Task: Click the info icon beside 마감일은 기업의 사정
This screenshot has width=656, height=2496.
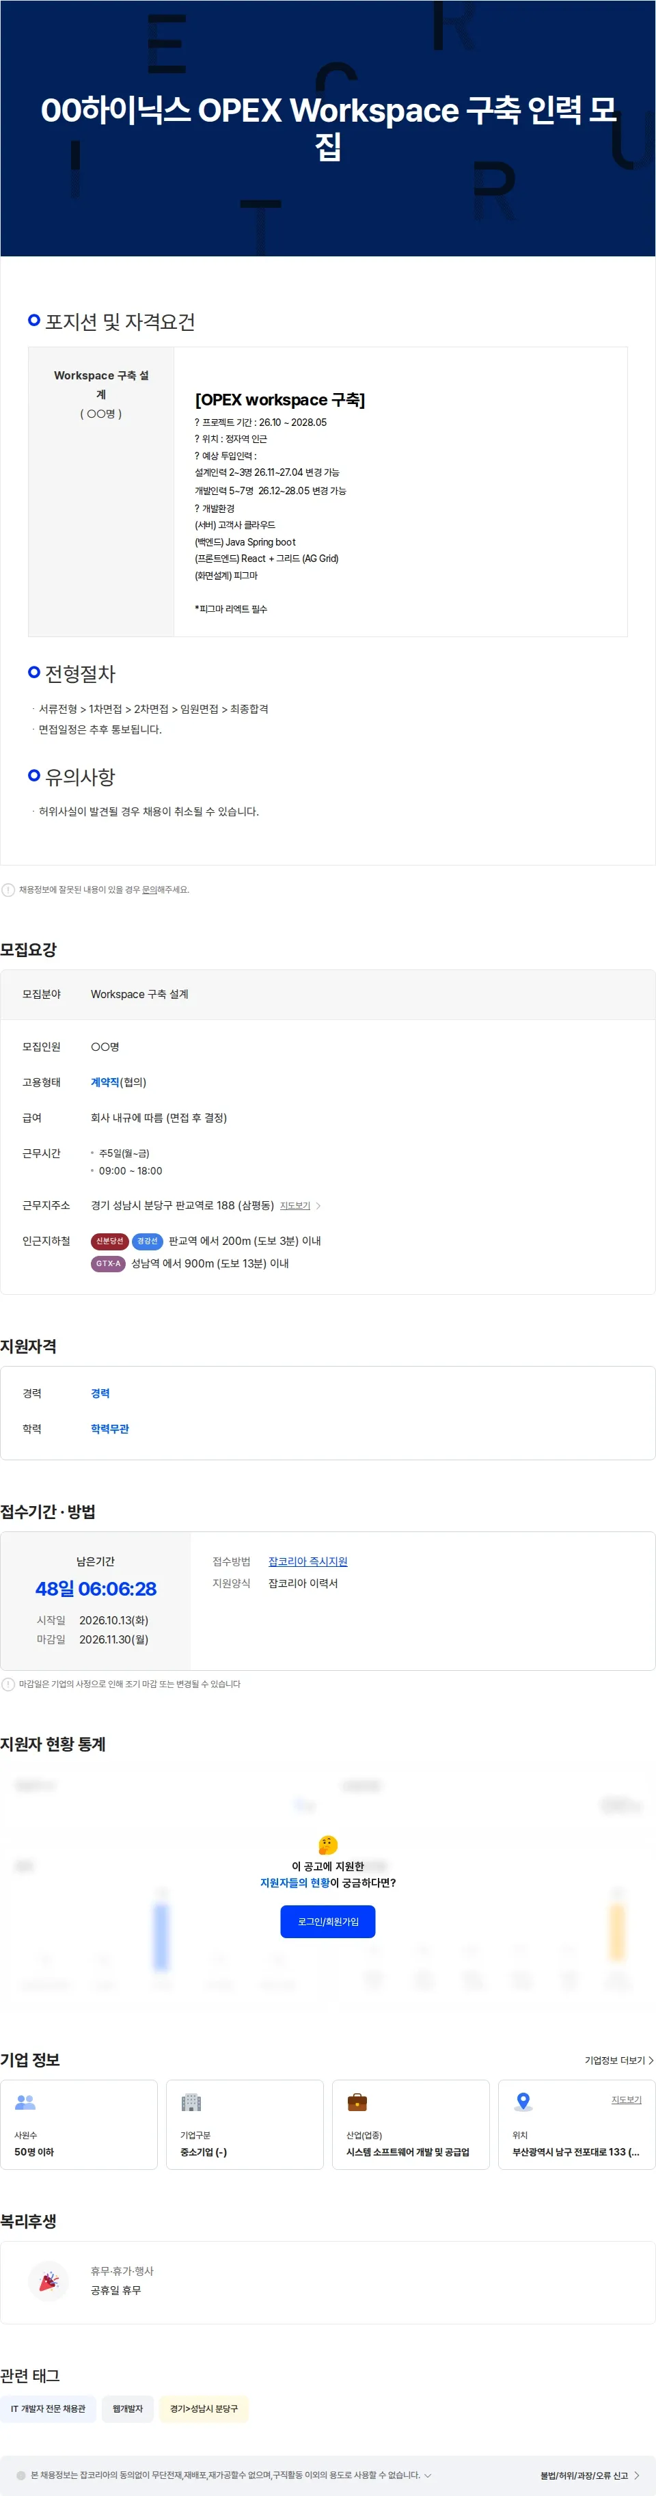Action: click(x=8, y=1684)
